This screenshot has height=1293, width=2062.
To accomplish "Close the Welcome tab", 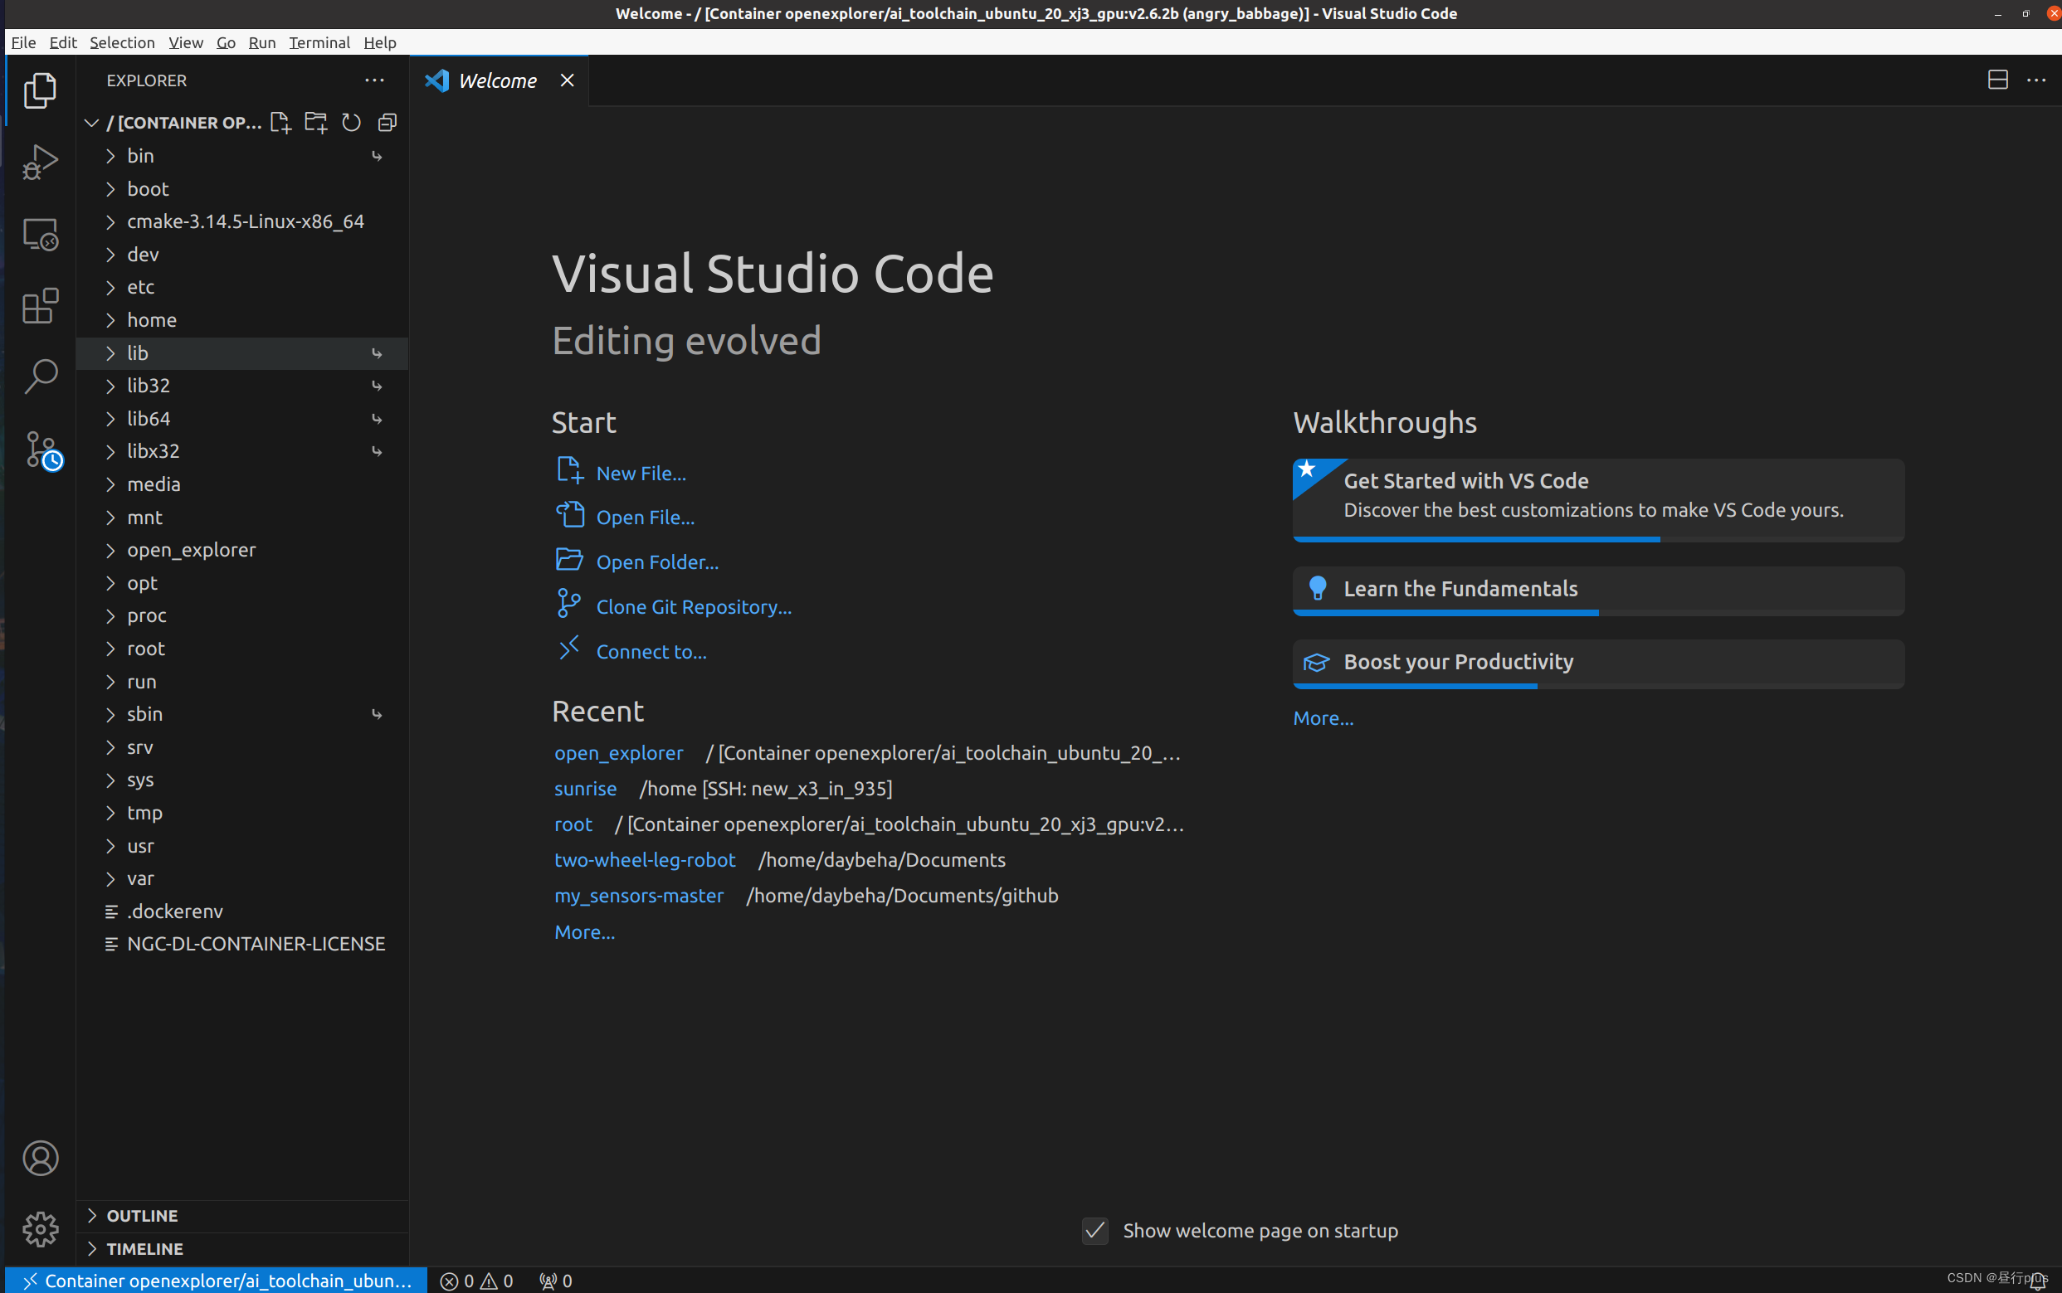I will coord(567,80).
